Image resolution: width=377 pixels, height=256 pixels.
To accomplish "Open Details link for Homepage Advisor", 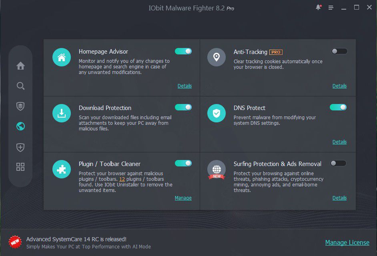I will tap(184, 86).
